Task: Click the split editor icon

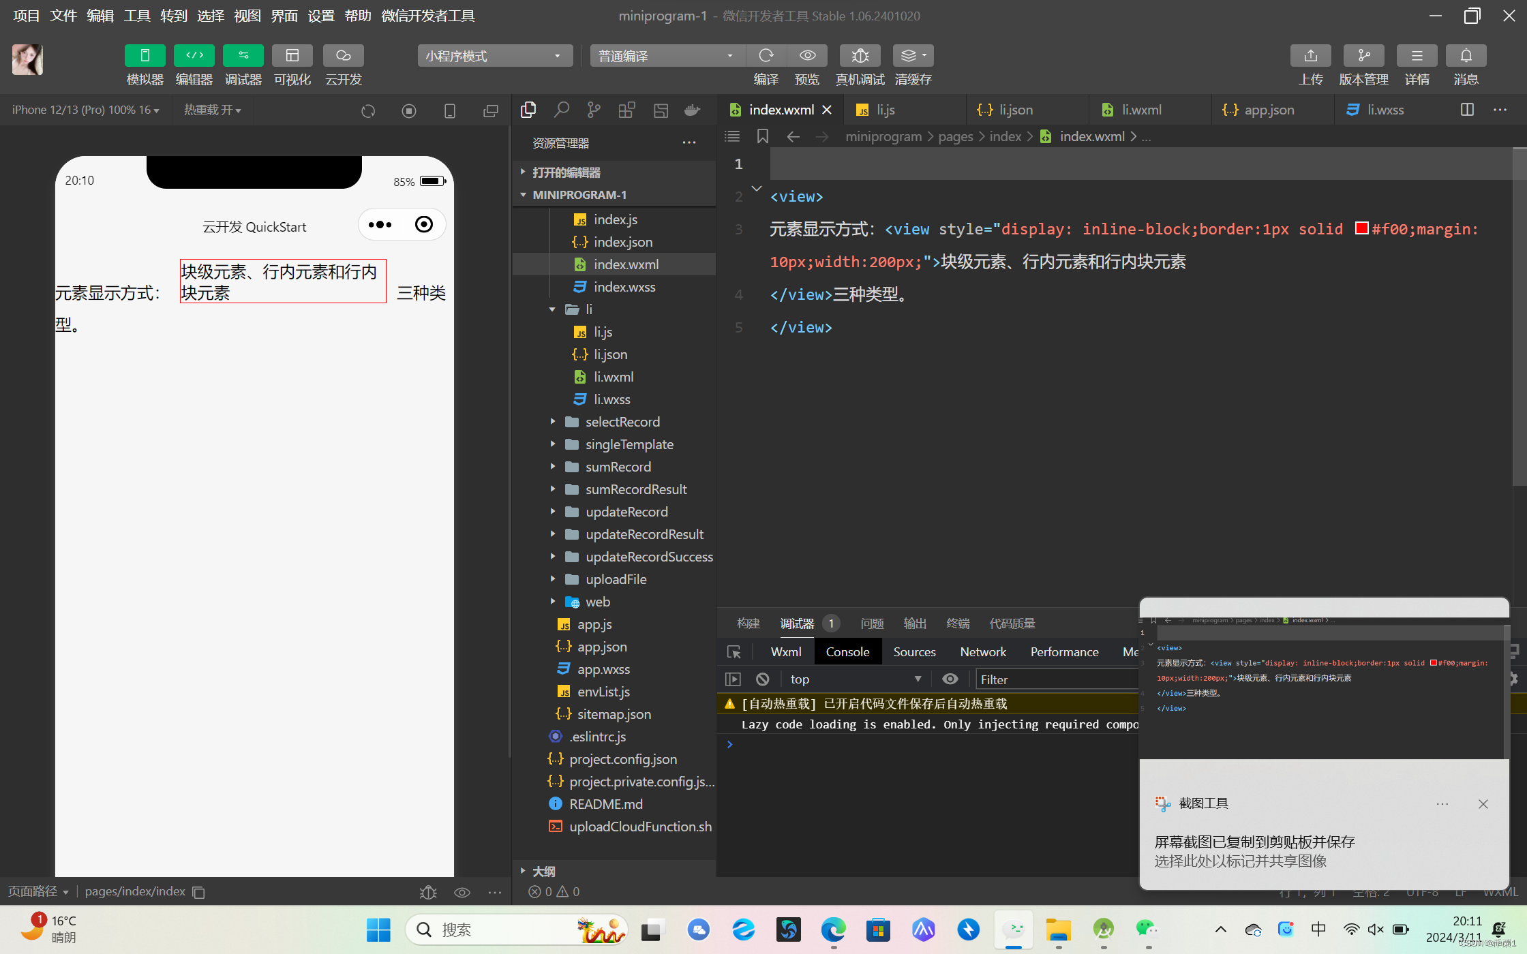Action: click(1467, 110)
